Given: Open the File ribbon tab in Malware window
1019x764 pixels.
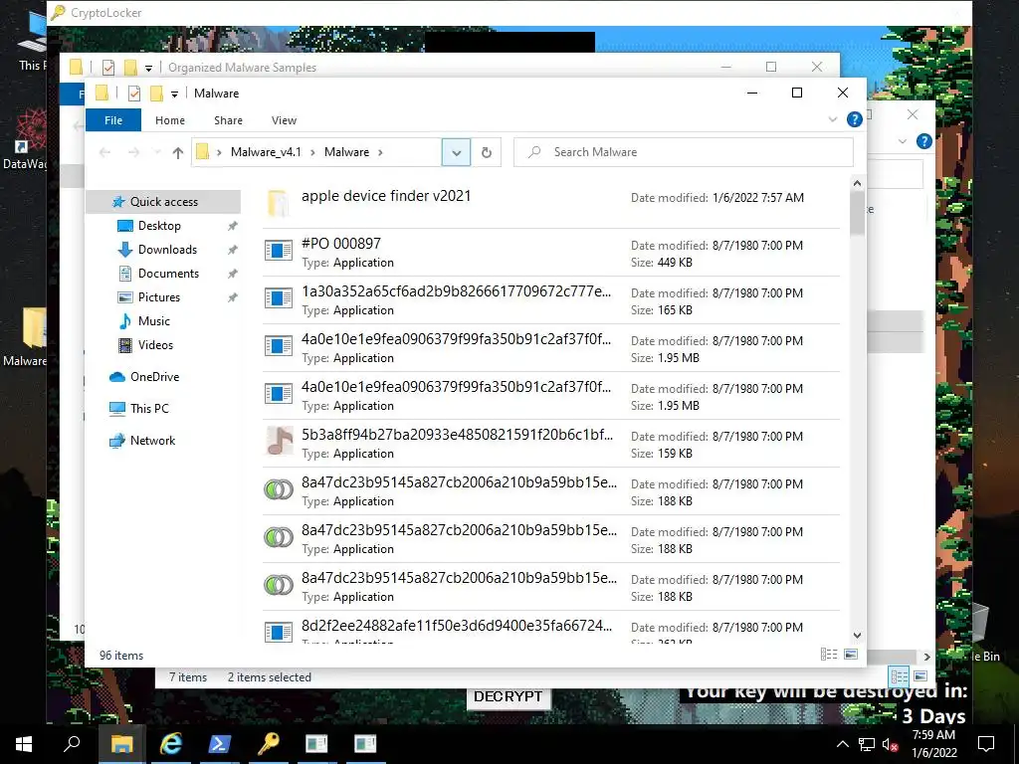Looking at the screenshot, I should point(113,120).
